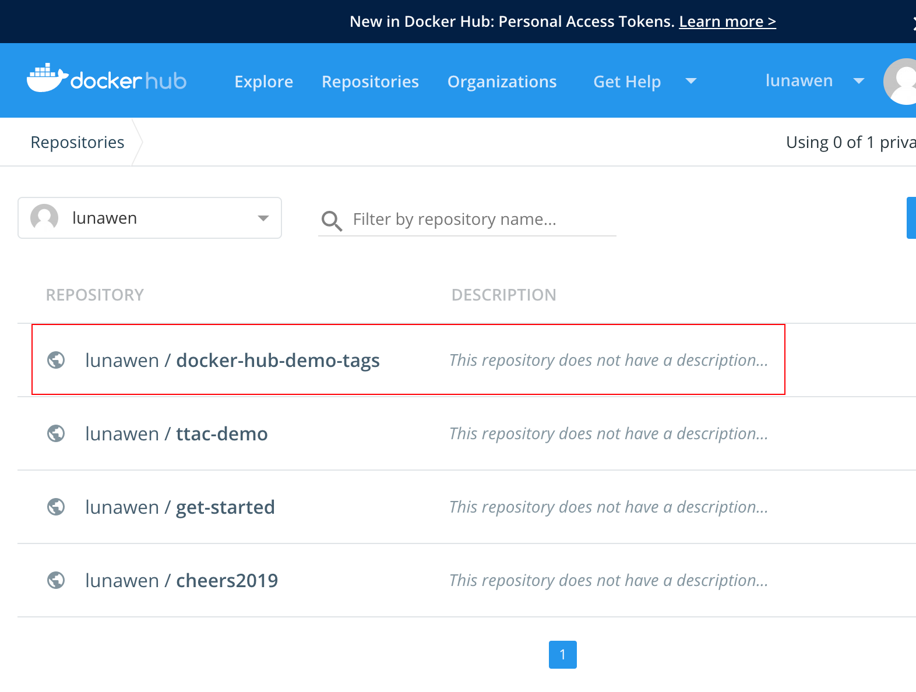Click the description text for cheers2019
The image size is (916, 692).
click(x=609, y=581)
